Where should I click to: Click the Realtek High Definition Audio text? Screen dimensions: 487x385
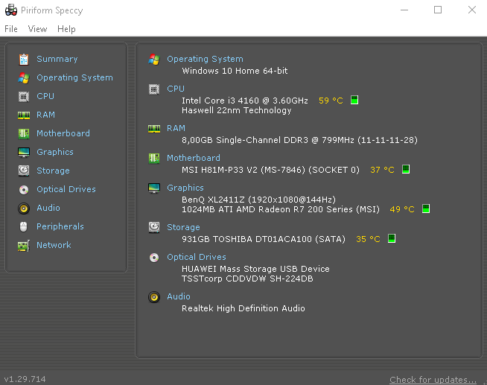pos(244,308)
